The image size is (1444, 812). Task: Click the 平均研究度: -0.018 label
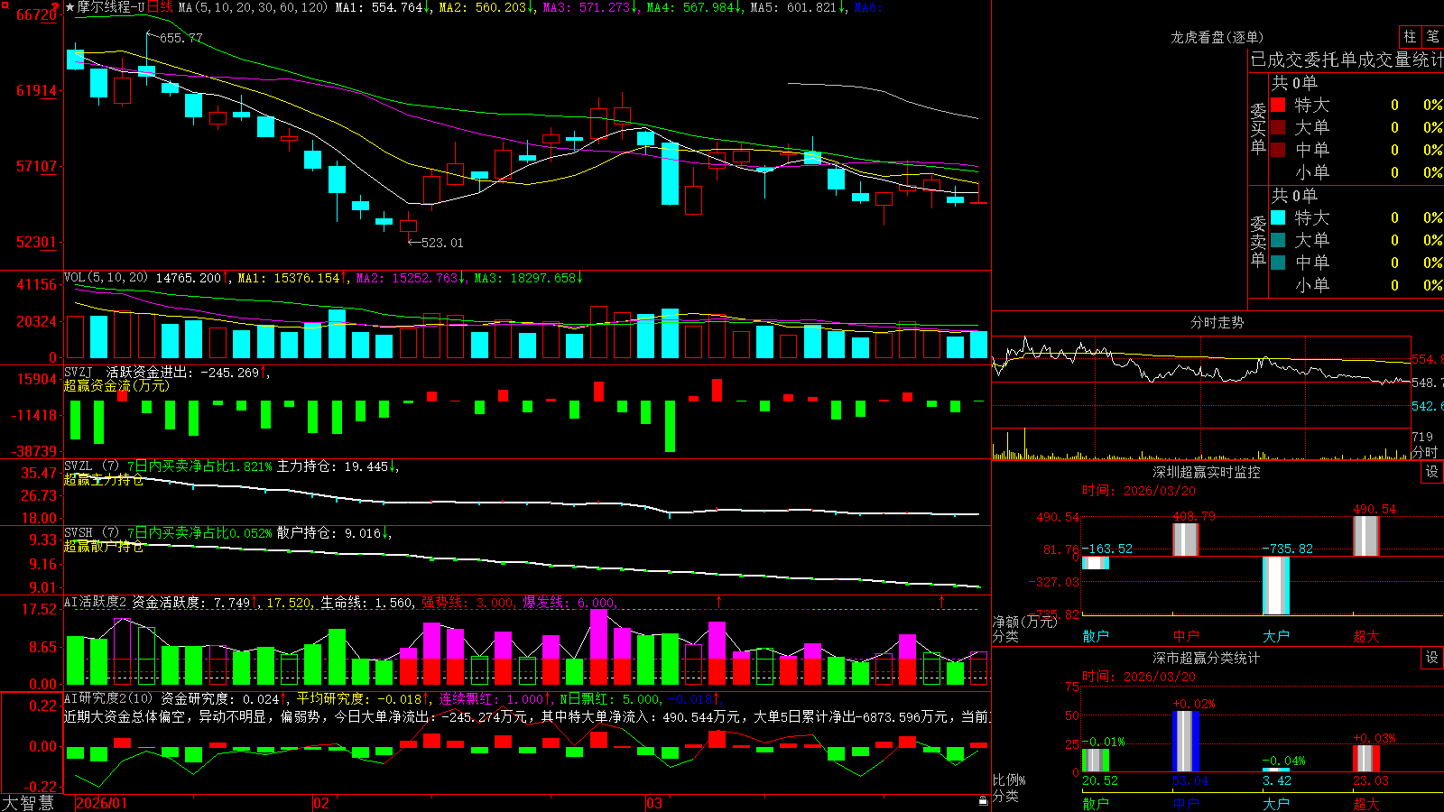363,698
